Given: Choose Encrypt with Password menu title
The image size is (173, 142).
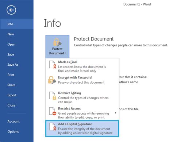Looking at the screenshot, I should 75,77.
